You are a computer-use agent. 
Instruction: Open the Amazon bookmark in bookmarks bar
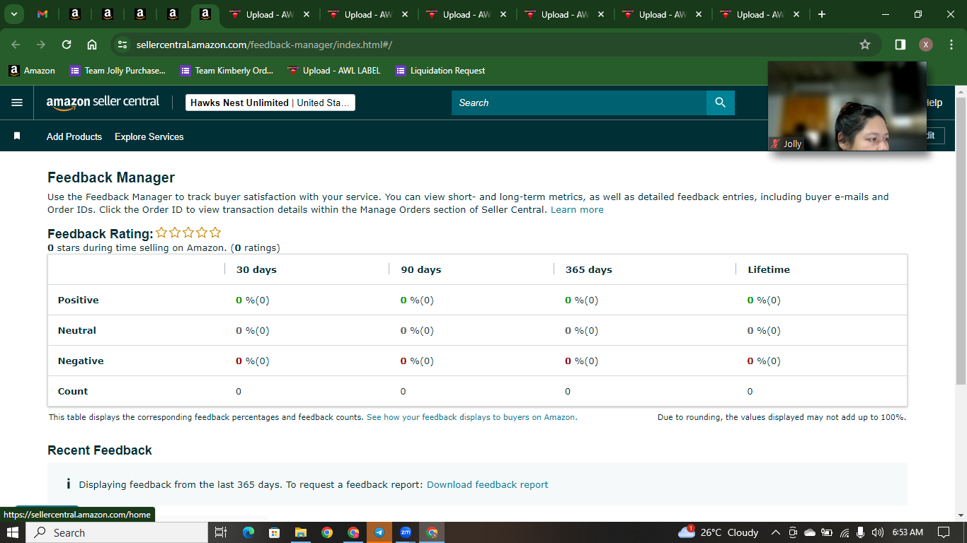tap(32, 70)
